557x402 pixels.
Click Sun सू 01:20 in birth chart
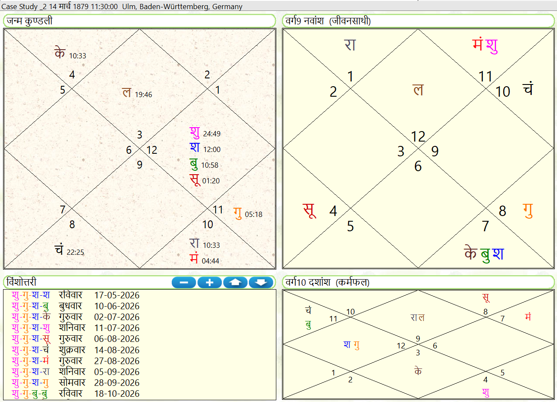pos(204,179)
